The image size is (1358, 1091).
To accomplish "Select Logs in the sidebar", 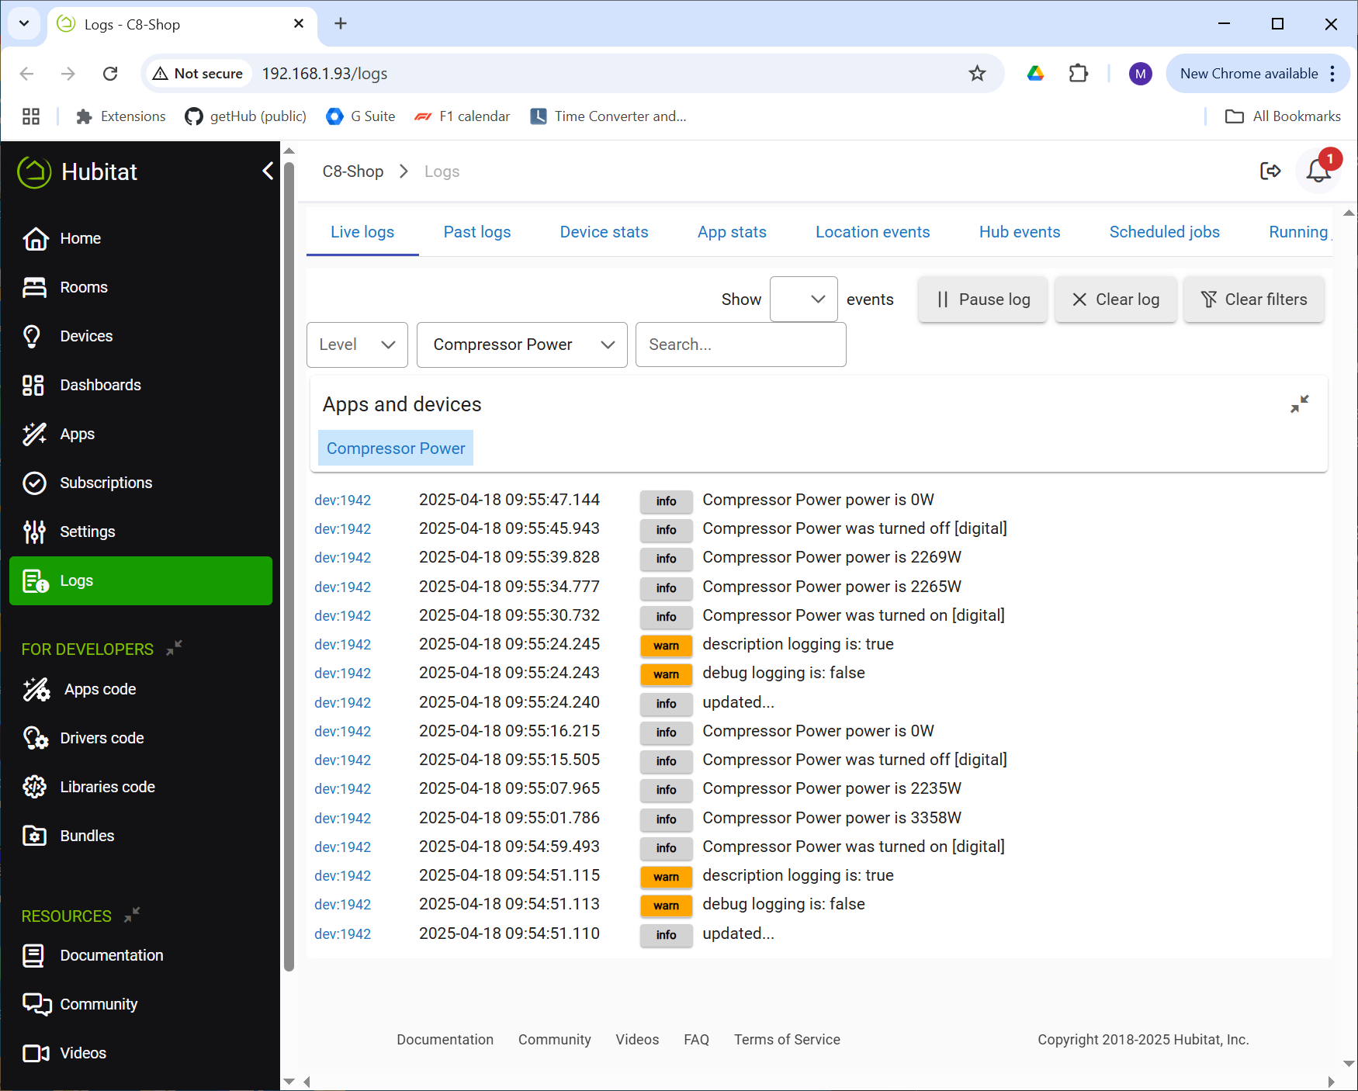I will point(140,580).
